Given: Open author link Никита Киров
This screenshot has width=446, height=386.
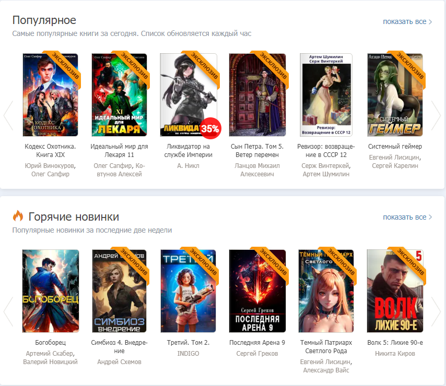Looking at the screenshot, I should (x=395, y=354).
